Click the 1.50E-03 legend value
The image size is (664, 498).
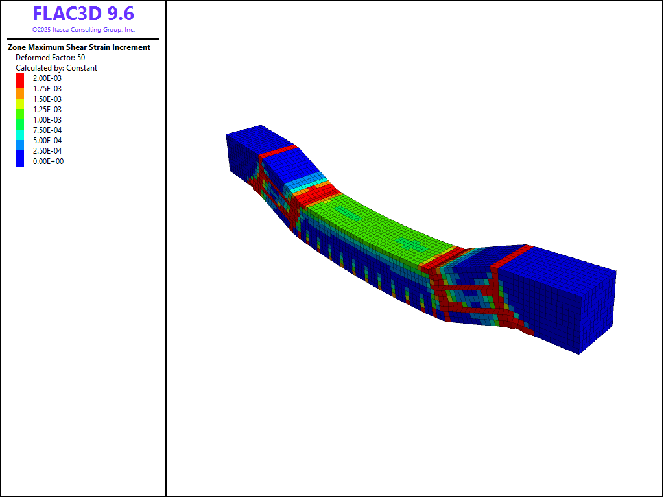47,99
